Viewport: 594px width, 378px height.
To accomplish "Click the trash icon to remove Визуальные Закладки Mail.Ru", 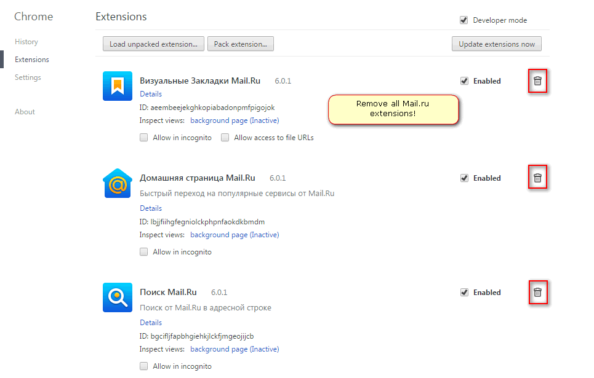I will point(537,81).
